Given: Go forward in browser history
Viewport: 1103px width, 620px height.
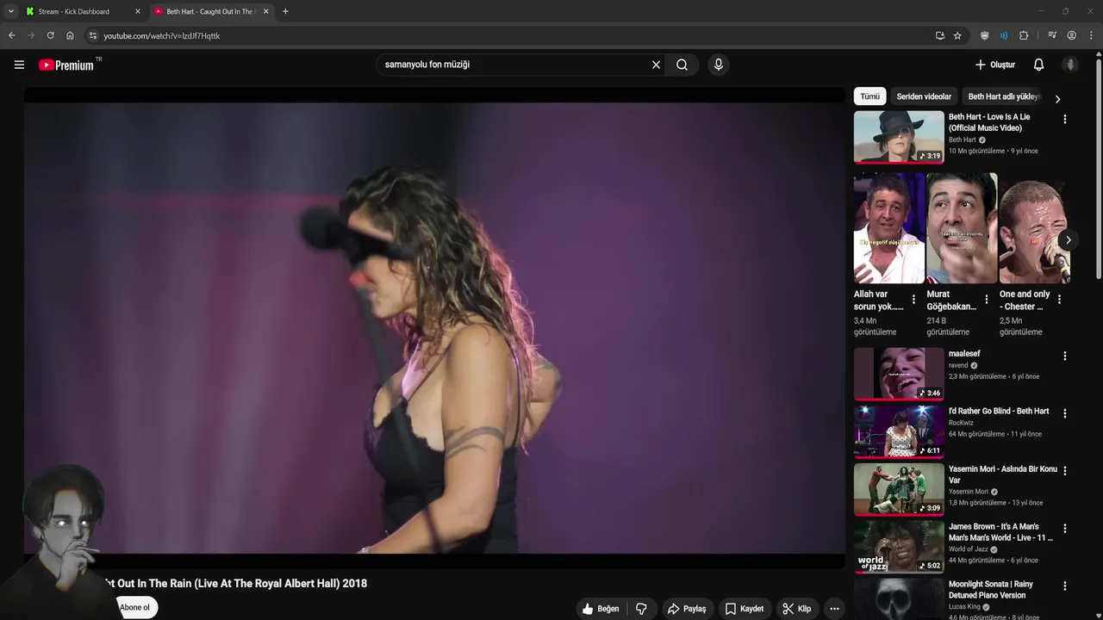Looking at the screenshot, I should tap(31, 35).
